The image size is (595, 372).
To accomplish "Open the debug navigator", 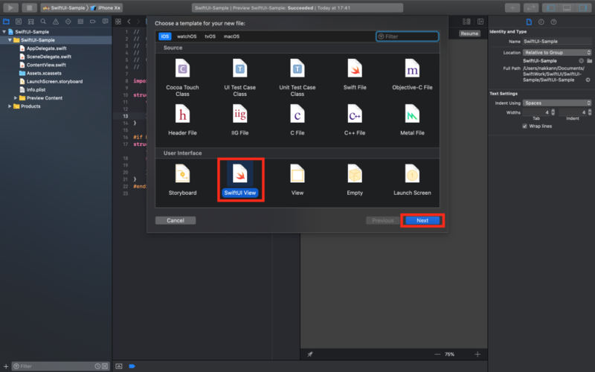I will (x=80, y=22).
